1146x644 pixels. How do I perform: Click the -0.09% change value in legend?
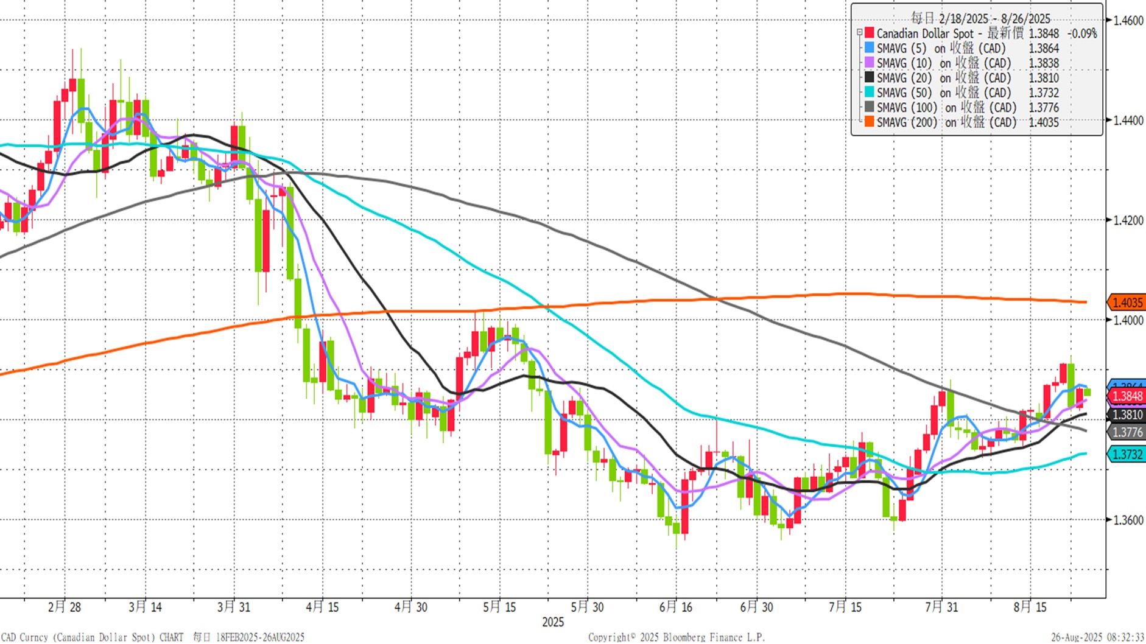[x=1082, y=33]
